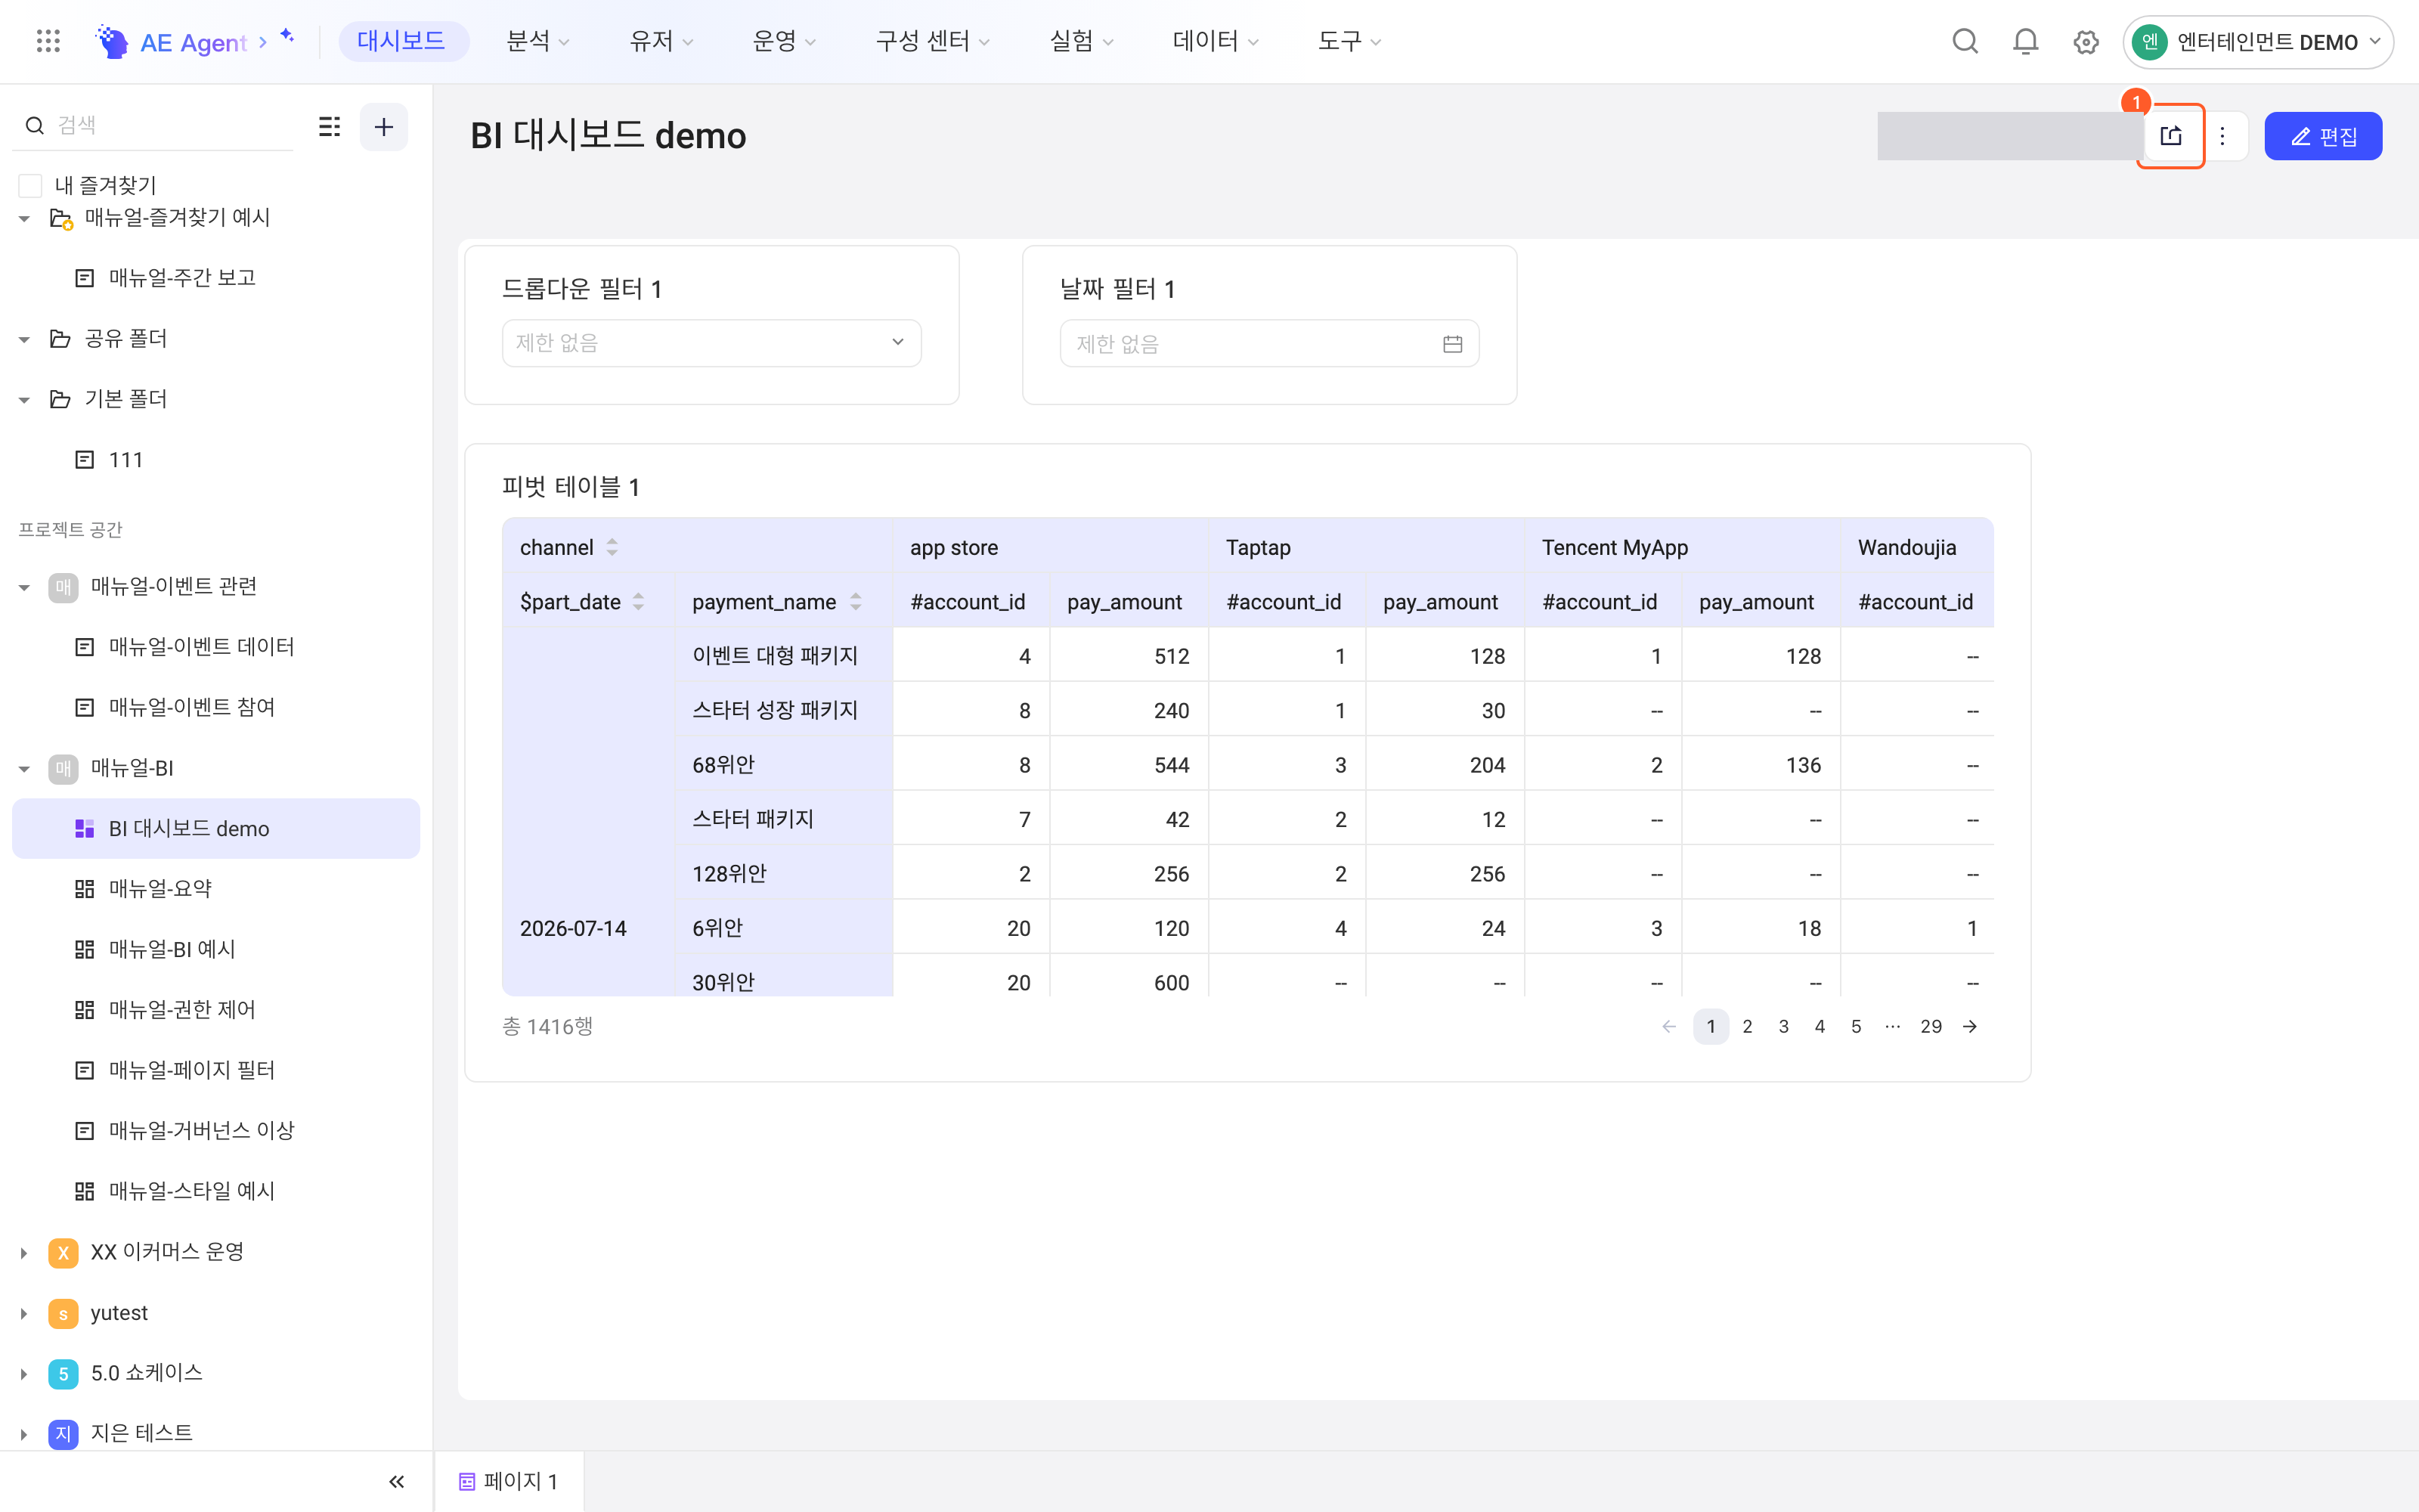
Task: Expand the 5.0 쇼케이스 project
Action: [x=24, y=1374]
